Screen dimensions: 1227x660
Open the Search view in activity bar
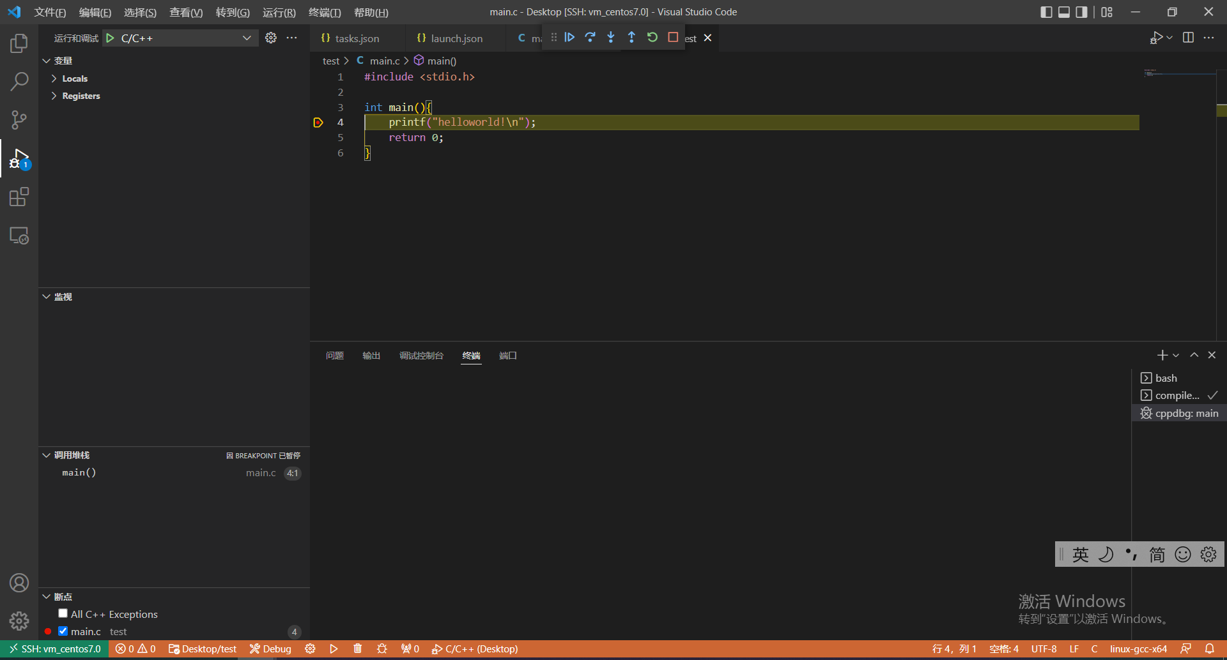click(19, 82)
